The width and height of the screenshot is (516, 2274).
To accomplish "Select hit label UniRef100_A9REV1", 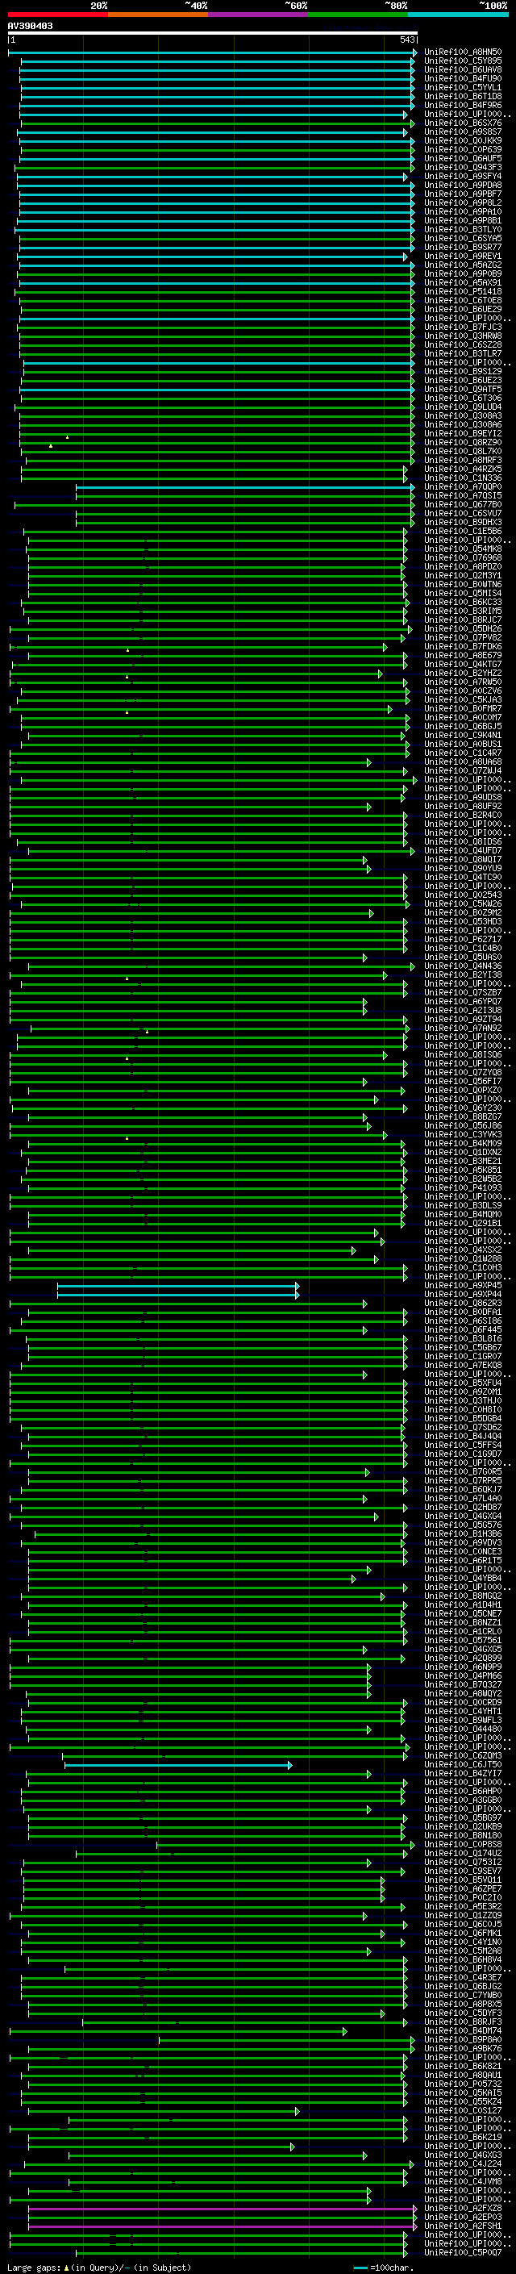I will point(463,257).
